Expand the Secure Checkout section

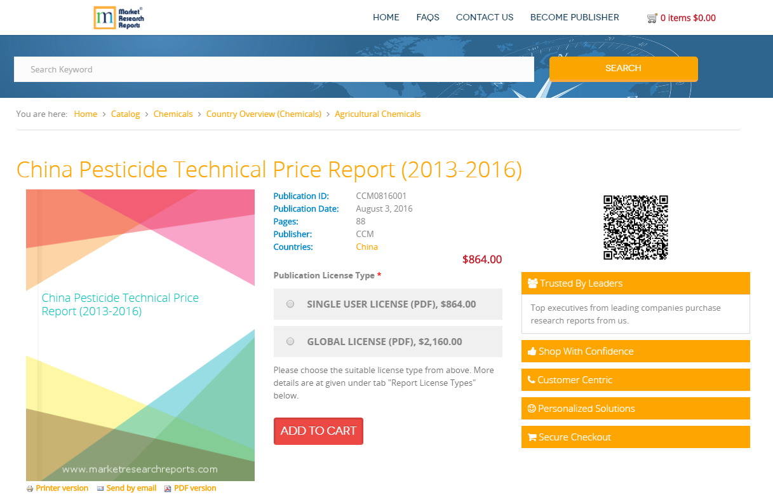coord(636,437)
